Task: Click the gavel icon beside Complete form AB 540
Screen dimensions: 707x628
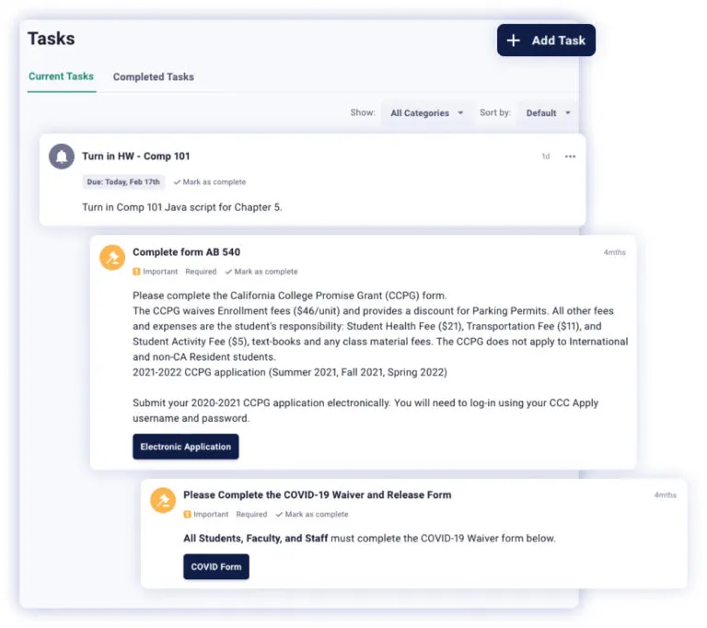Action: pyautogui.click(x=112, y=258)
